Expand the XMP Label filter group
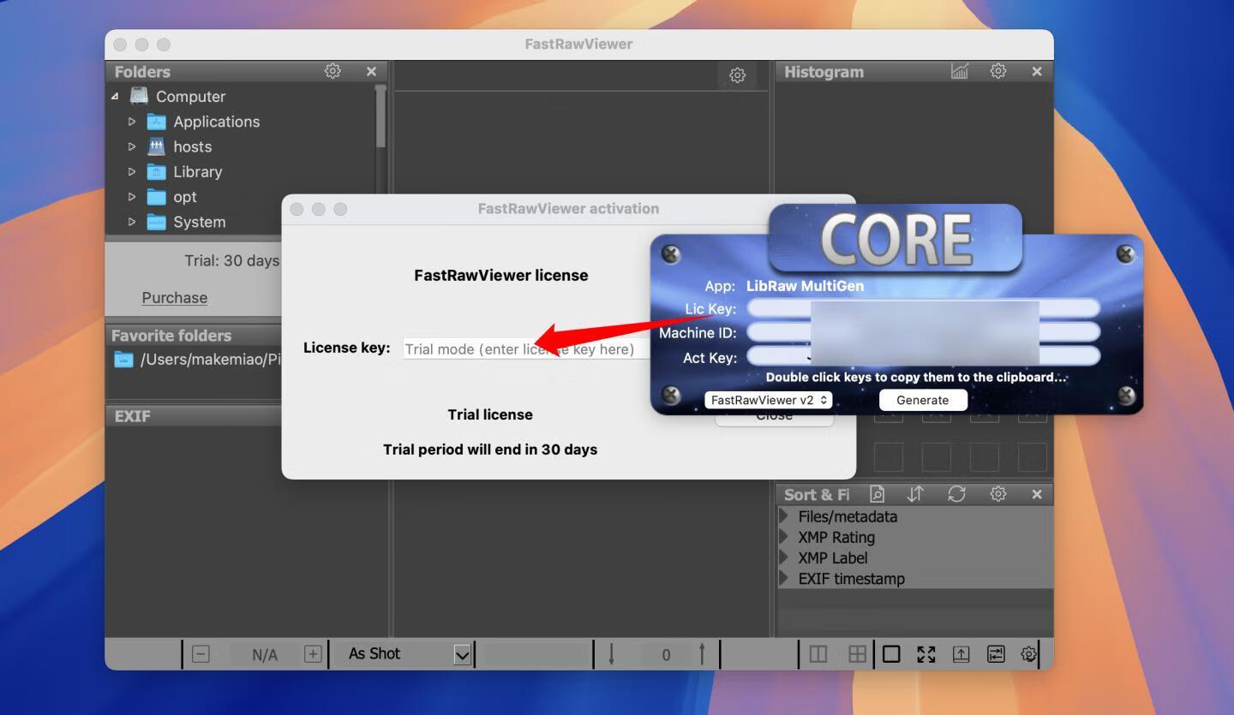Screen dimensions: 1234x715 (x=784, y=557)
